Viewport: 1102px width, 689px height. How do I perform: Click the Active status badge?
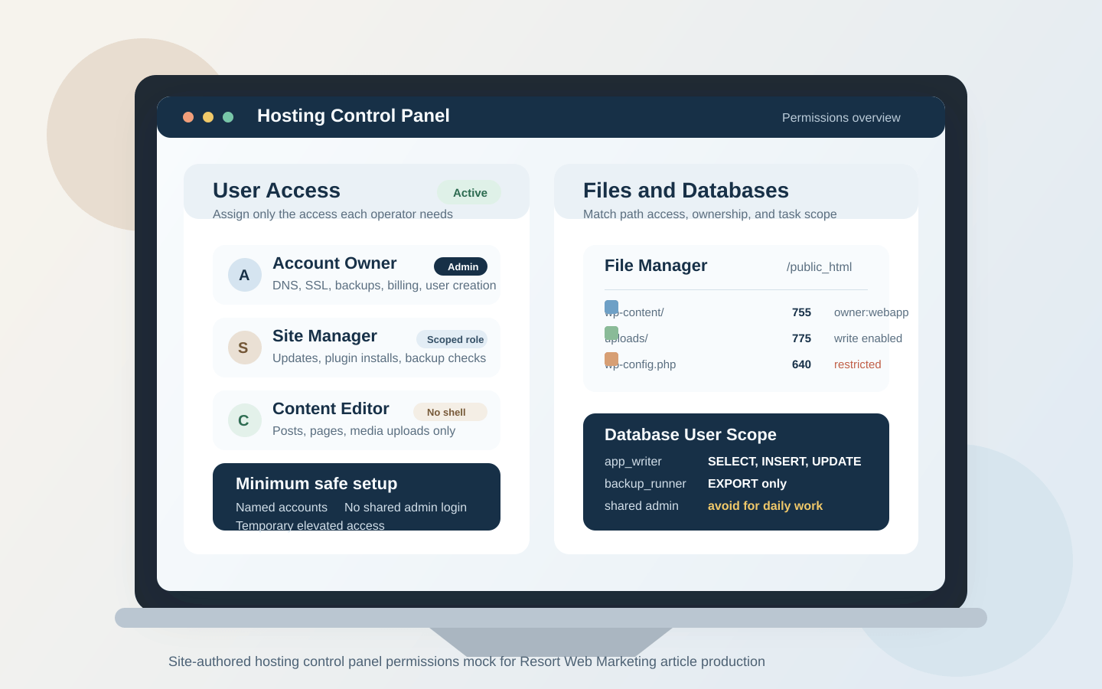tap(470, 192)
